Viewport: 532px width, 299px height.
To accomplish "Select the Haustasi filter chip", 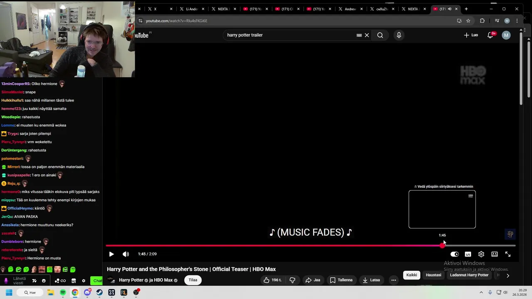I will 433,275.
